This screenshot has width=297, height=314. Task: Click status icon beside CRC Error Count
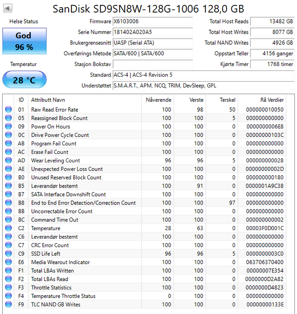[8, 245]
